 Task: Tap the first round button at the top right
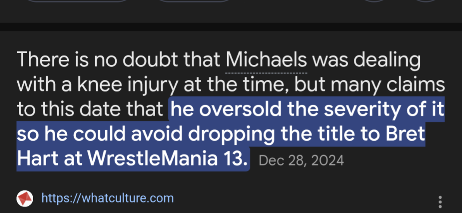(x=374, y=1)
